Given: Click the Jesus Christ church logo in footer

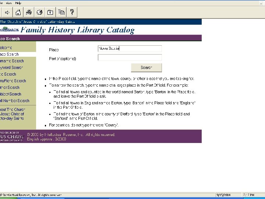Looking at the screenshot, I should tap(12, 136).
